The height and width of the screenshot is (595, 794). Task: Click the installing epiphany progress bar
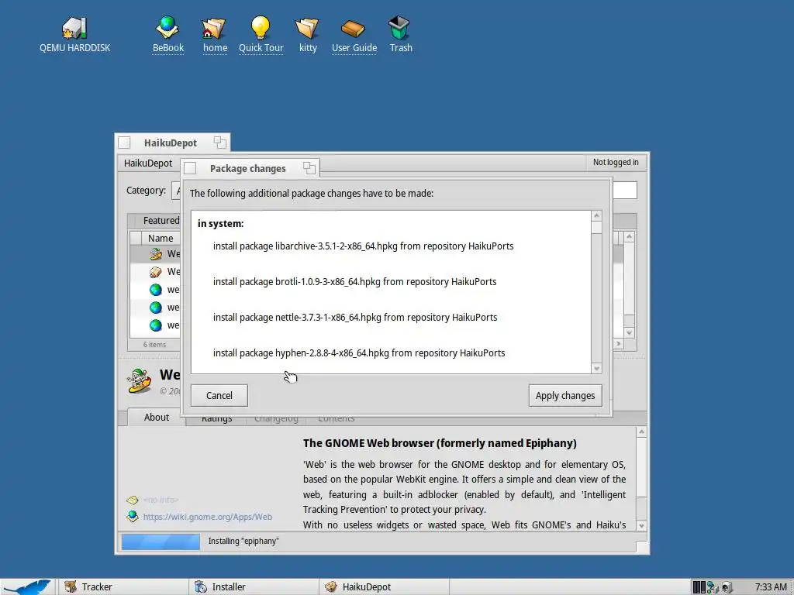coord(161,542)
